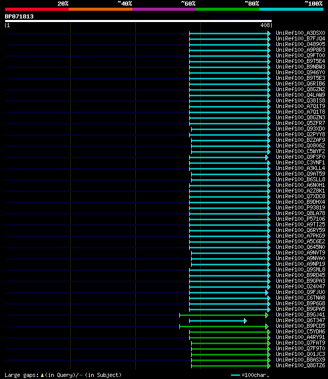This screenshot has width=328, height=379.
Task: Select hit UniRef100_P93819
Action: click(x=300, y=207)
